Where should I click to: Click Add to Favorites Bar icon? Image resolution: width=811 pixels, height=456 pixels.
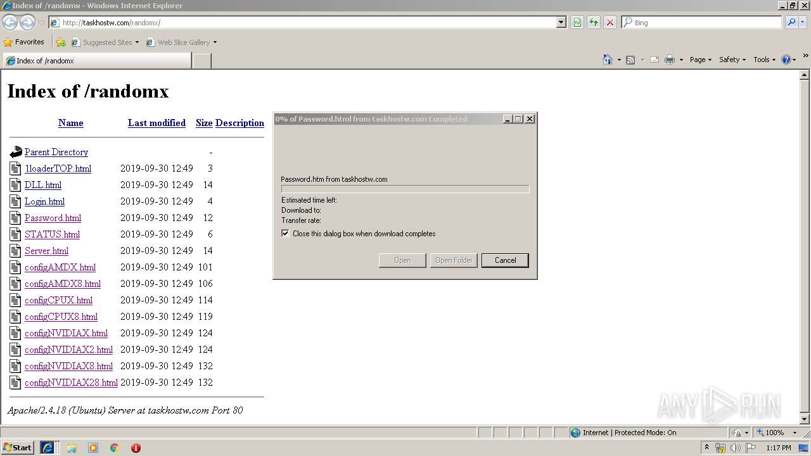61,42
